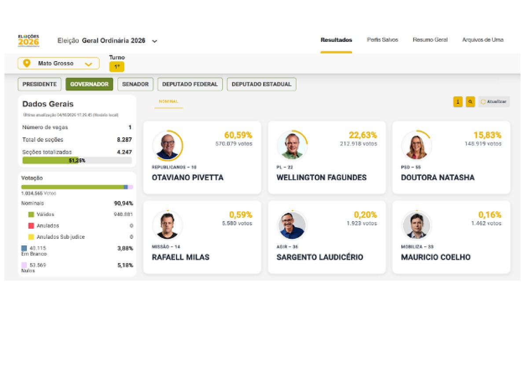Switch to the Presidente office filter
Image resolution: width=528 pixels, height=377 pixels.
(x=40, y=84)
